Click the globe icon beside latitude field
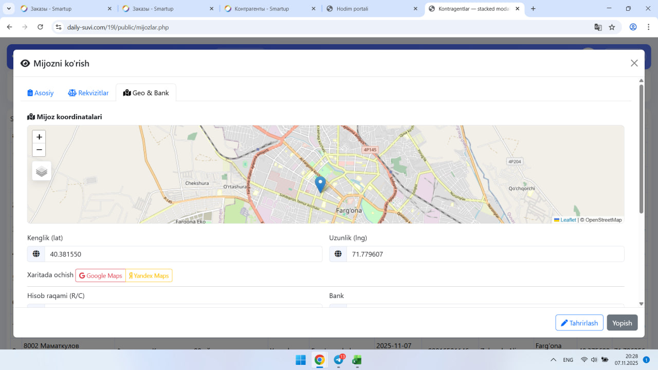 [36, 254]
